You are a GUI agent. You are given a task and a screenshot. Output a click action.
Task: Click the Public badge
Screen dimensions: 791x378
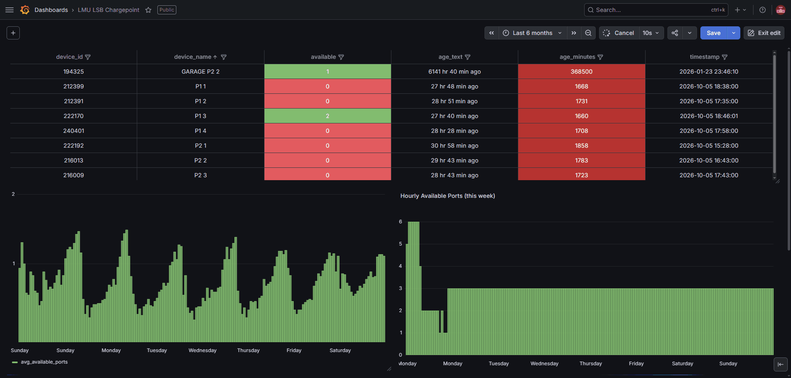[167, 10]
